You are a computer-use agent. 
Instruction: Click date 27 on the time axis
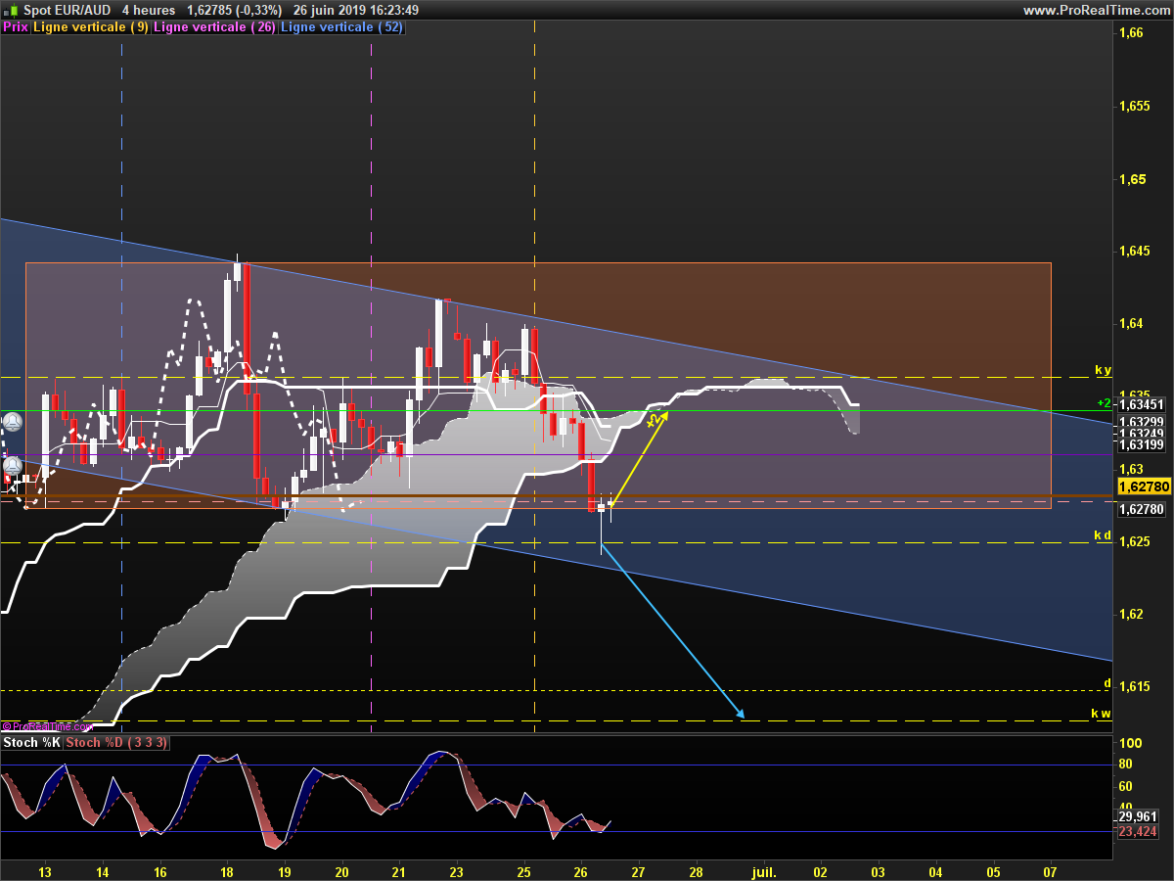pyautogui.click(x=638, y=870)
